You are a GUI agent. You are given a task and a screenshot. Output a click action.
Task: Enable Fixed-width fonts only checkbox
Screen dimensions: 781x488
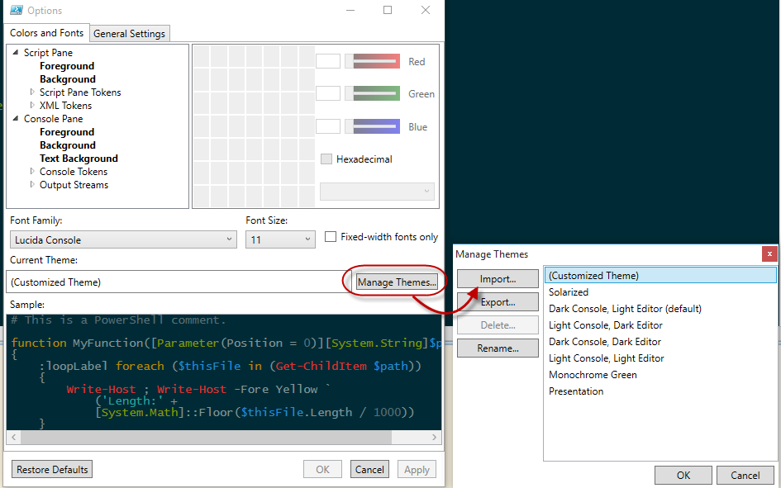[x=331, y=237]
